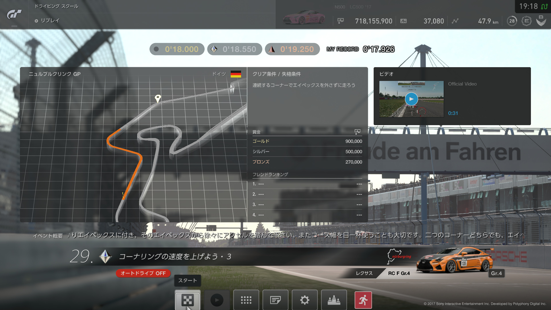This screenshot has height=310, width=551.
Task: Click friend ranking row 1
Action: (307, 184)
